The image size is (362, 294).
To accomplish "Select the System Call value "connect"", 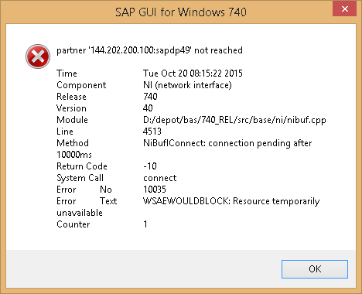I will click(x=160, y=178).
